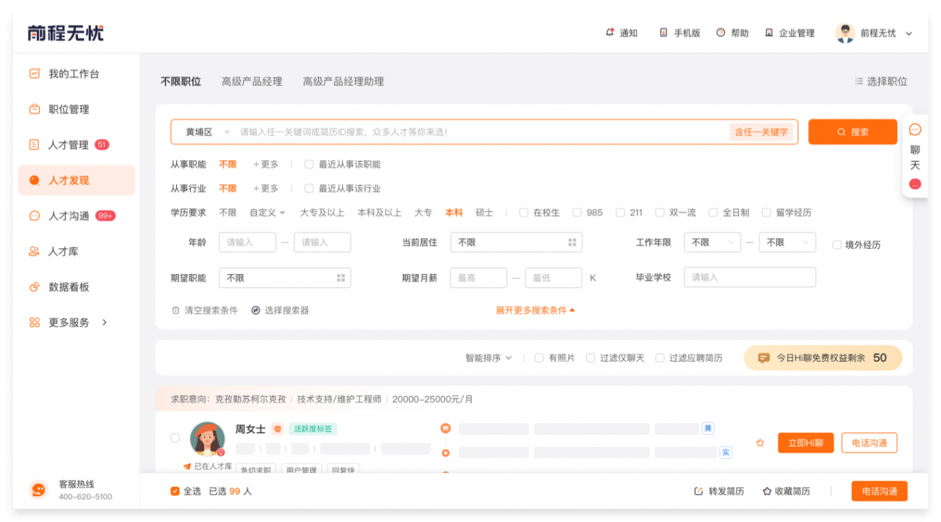Open first 工作年限 dropdown

(x=712, y=242)
